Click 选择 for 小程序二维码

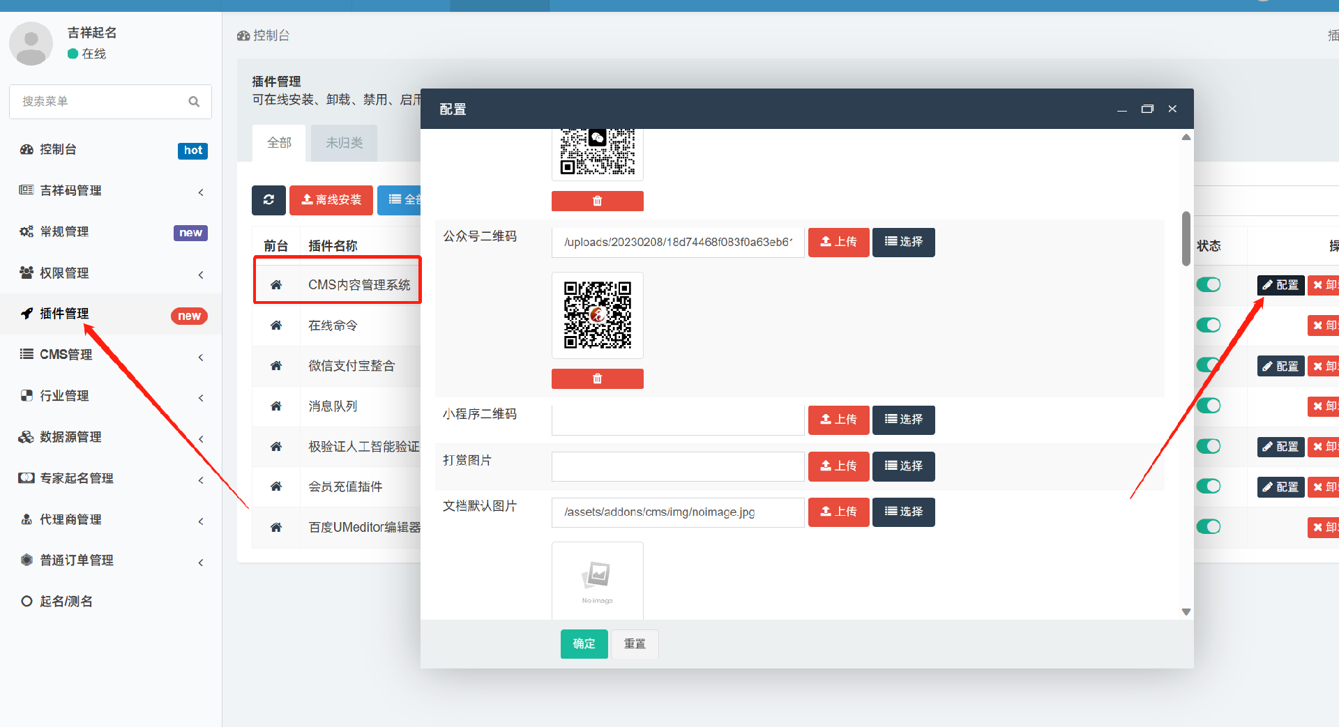pyautogui.click(x=903, y=420)
